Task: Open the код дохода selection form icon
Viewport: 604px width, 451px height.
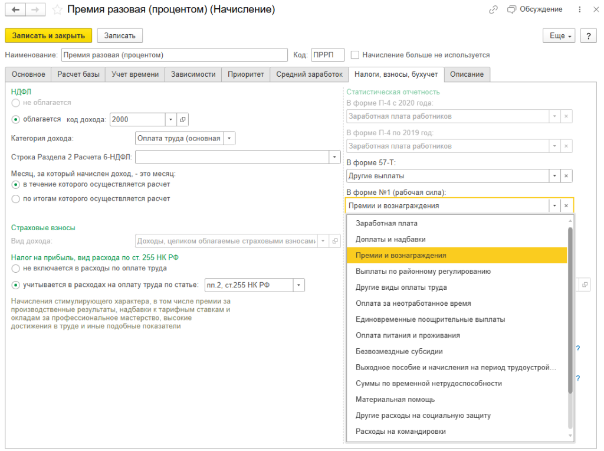Action: (182, 119)
